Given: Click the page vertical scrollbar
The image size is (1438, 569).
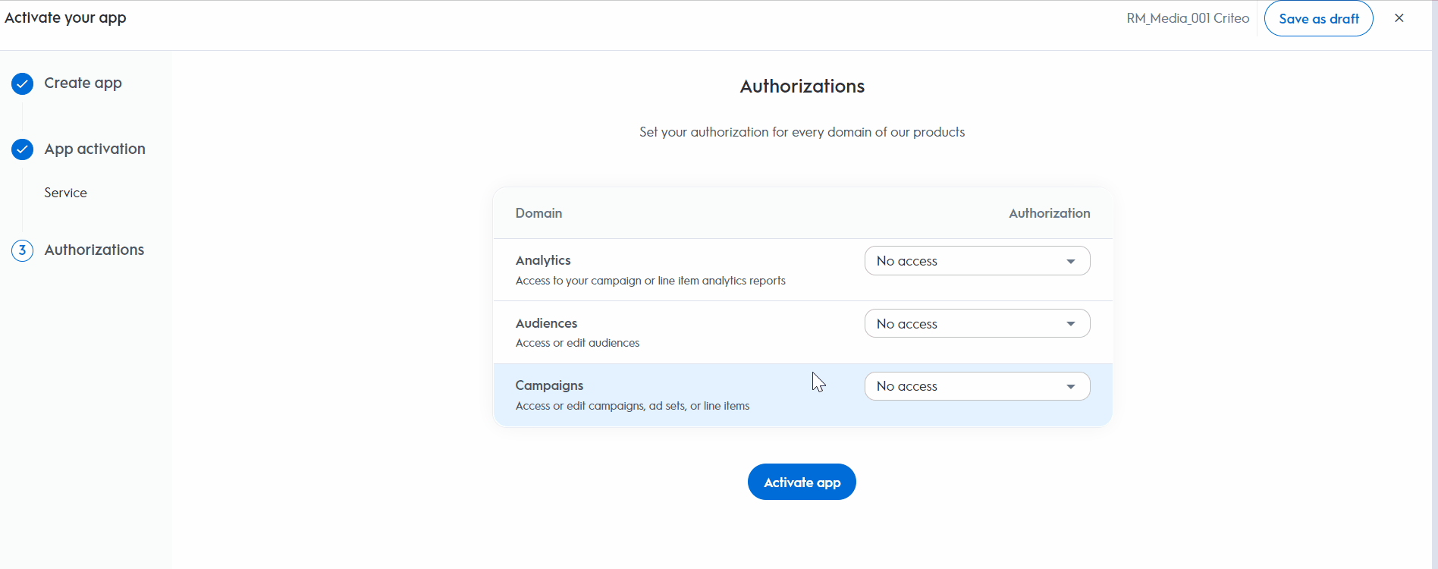Looking at the screenshot, I should (1434, 284).
